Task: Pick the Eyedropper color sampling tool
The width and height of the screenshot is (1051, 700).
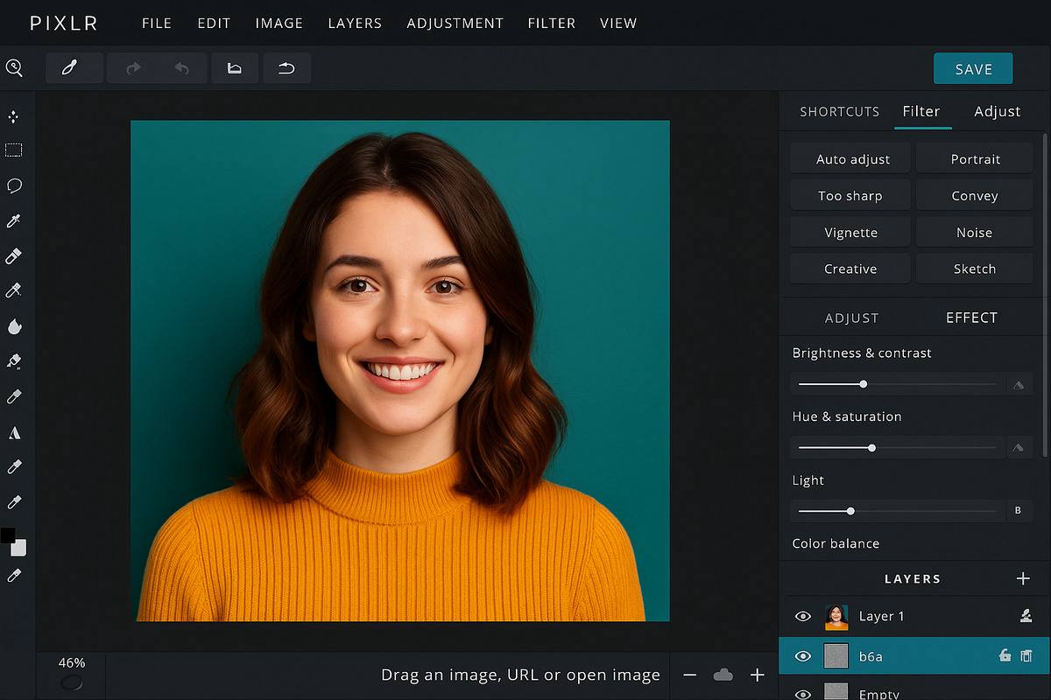Action: point(14,220)
